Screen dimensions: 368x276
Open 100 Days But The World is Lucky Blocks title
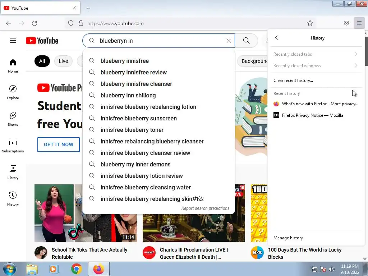[305, 253]
